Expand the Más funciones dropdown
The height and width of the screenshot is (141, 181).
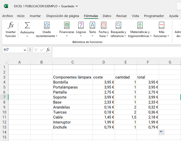(x=162, y=34)
